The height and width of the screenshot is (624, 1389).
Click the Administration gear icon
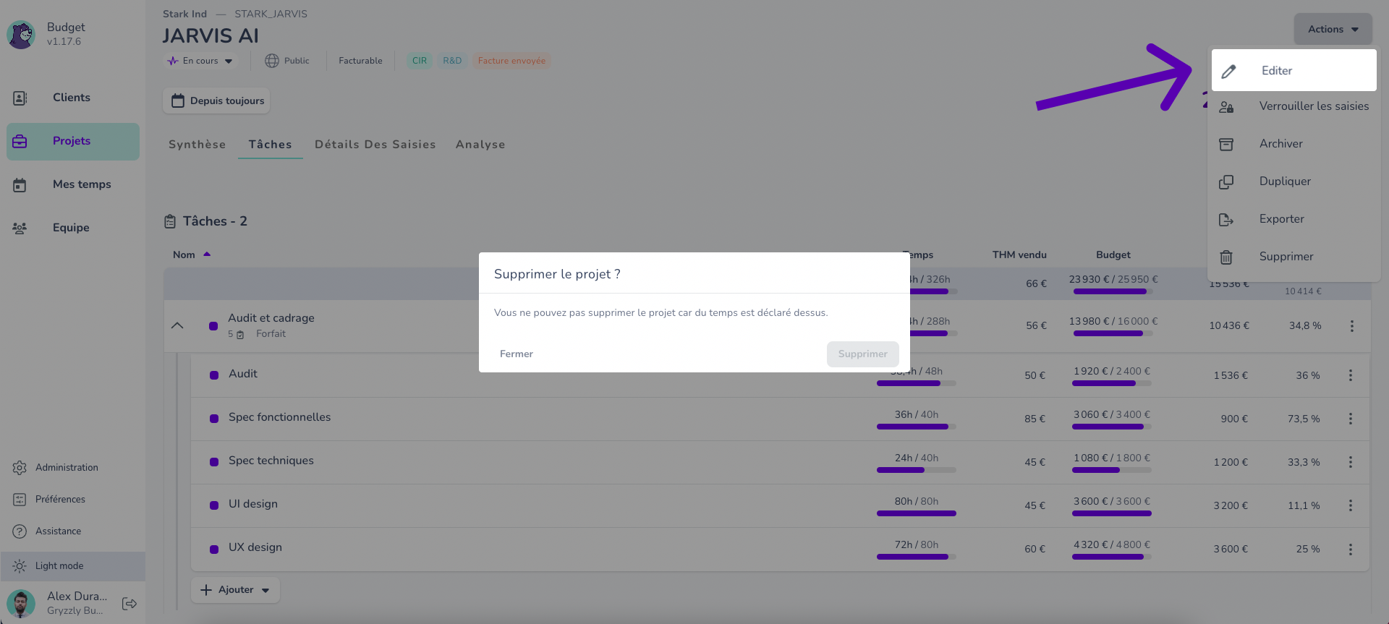[20, 468]
